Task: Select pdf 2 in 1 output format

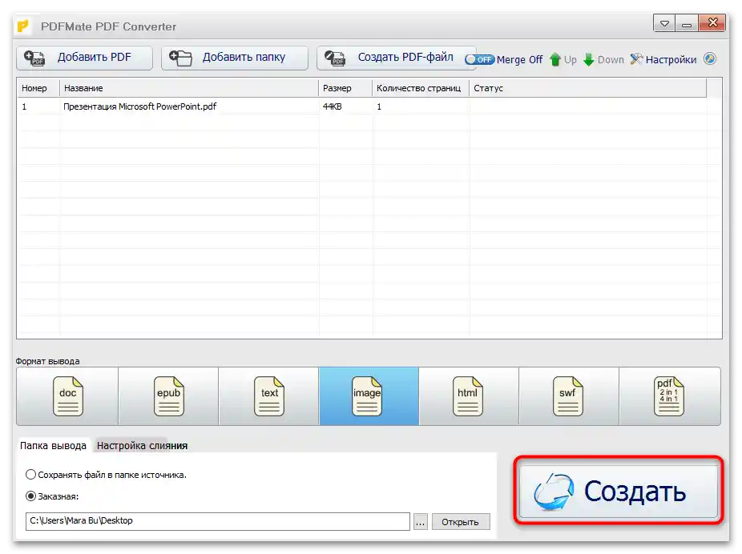Action: [x=670, y=396]
